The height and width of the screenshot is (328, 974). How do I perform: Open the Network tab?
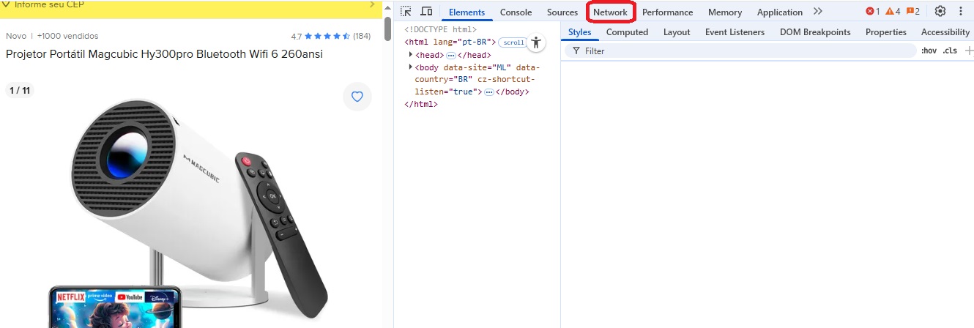click(610, 12)
